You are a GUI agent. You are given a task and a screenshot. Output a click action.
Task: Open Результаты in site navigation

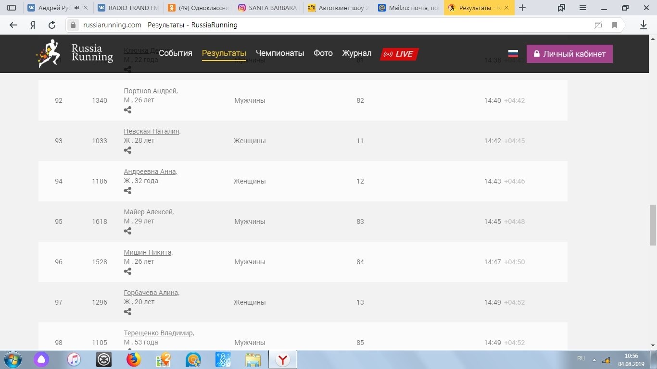pos(224,53)
